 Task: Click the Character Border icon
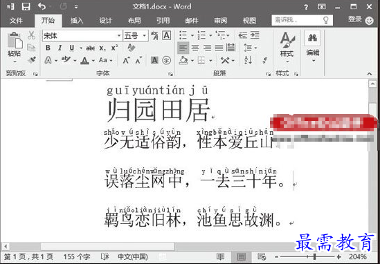tap(167, 35)
